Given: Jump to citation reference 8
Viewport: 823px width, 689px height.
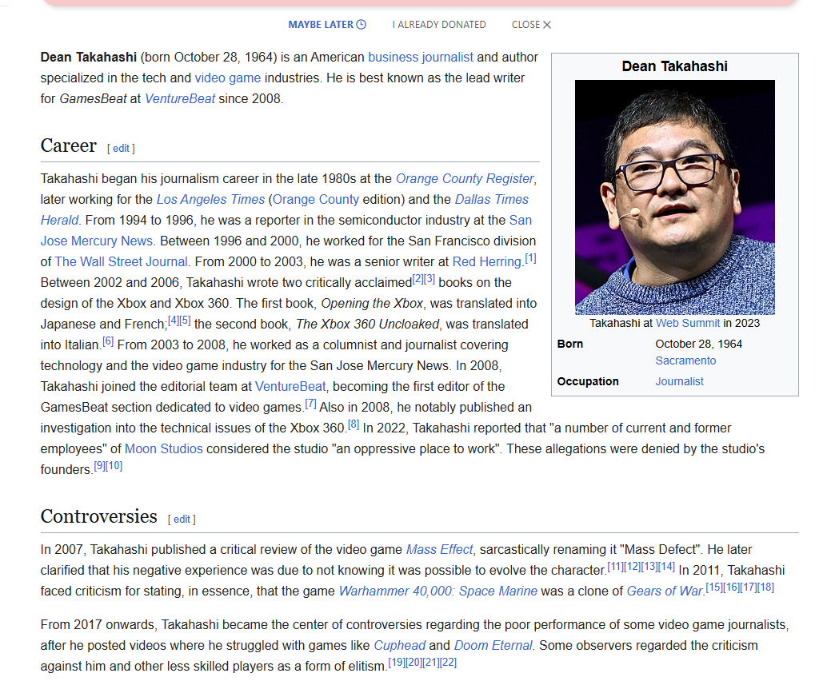Looking at the screenshot, I should click(x=354, y=424).
